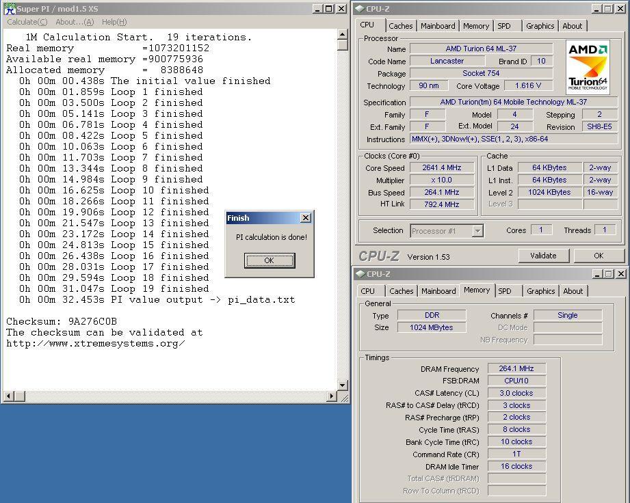
Task: Click Super PI horizontal scrollbar left arrow
Action: pyautogui.click(x=8, y=396)
